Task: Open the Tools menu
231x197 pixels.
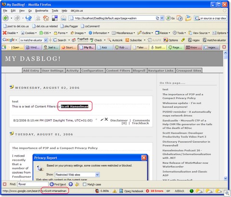Action: pyautogui.click(x=55, y=11)
